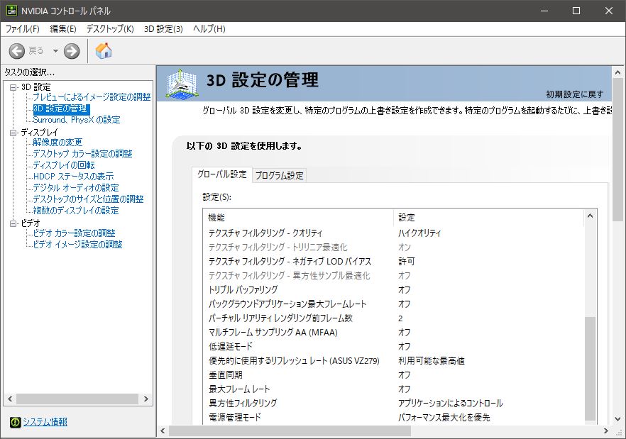626x439 pixels.
Task: Select テクスチャ フィルタリング - クオリティ row
Action: click(x=393, y=233)
